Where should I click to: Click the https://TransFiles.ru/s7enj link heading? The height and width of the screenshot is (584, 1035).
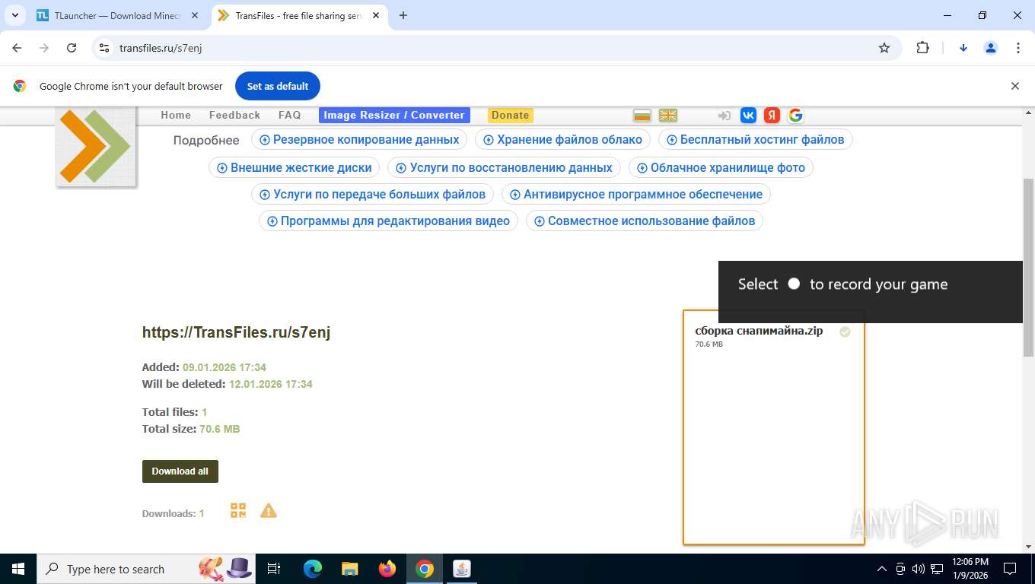tap(236, 332)
